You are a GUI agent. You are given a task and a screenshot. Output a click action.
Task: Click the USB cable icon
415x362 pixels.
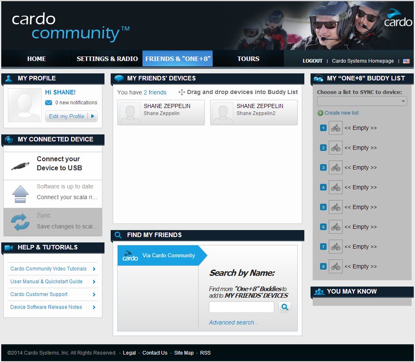pos(20,166)
